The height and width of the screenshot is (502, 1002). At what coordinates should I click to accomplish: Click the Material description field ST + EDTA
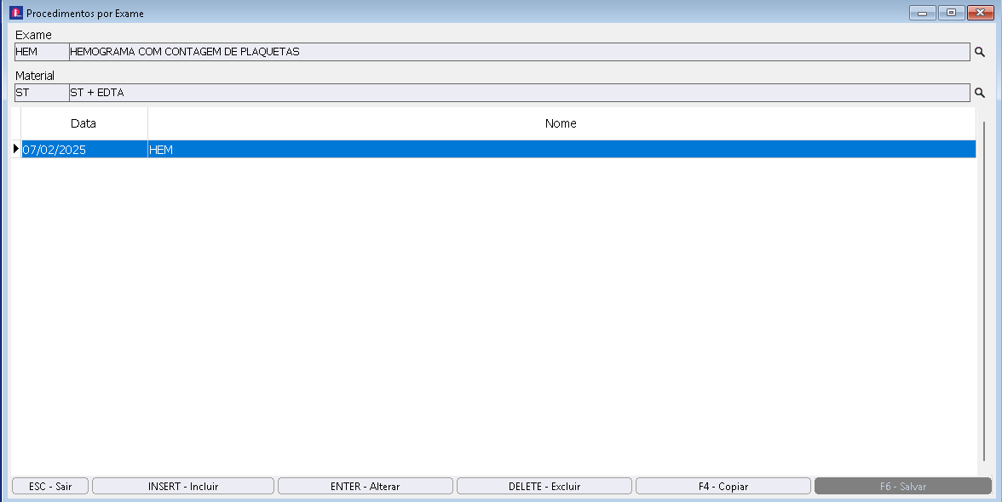pyautogui.click(x=518, y=93)
